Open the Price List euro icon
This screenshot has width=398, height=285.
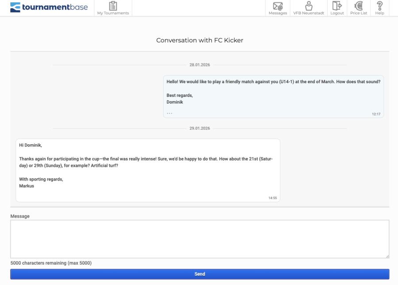tap(358, 6)
